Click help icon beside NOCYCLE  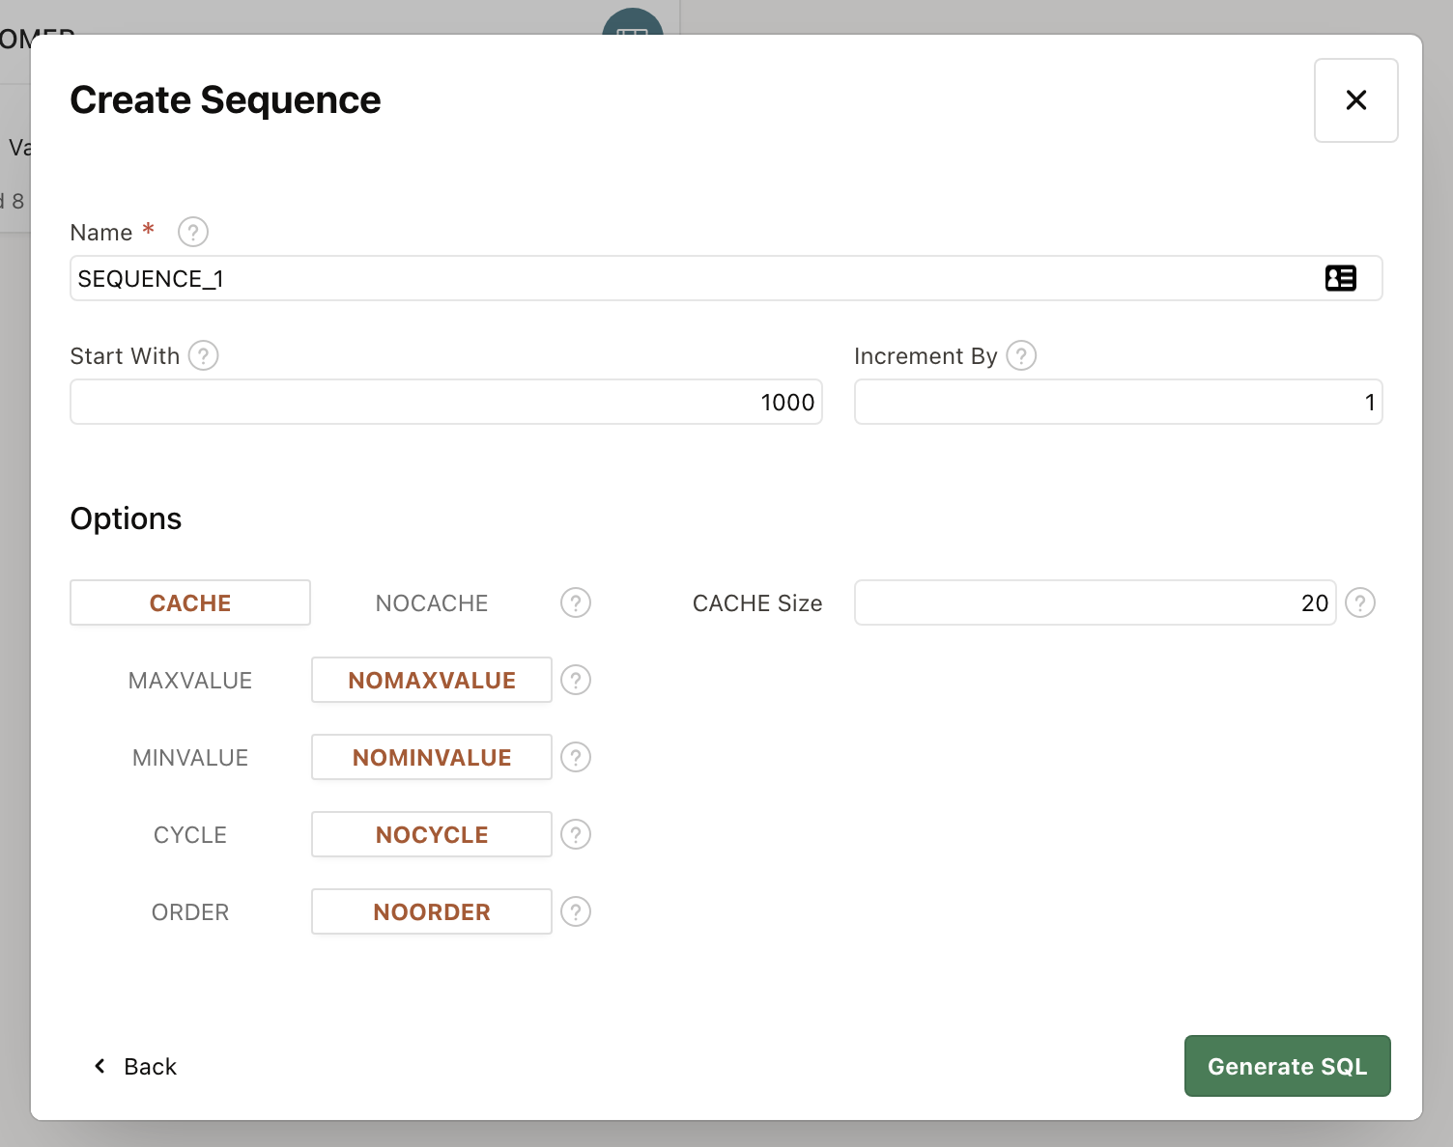(x=576, y=834)
